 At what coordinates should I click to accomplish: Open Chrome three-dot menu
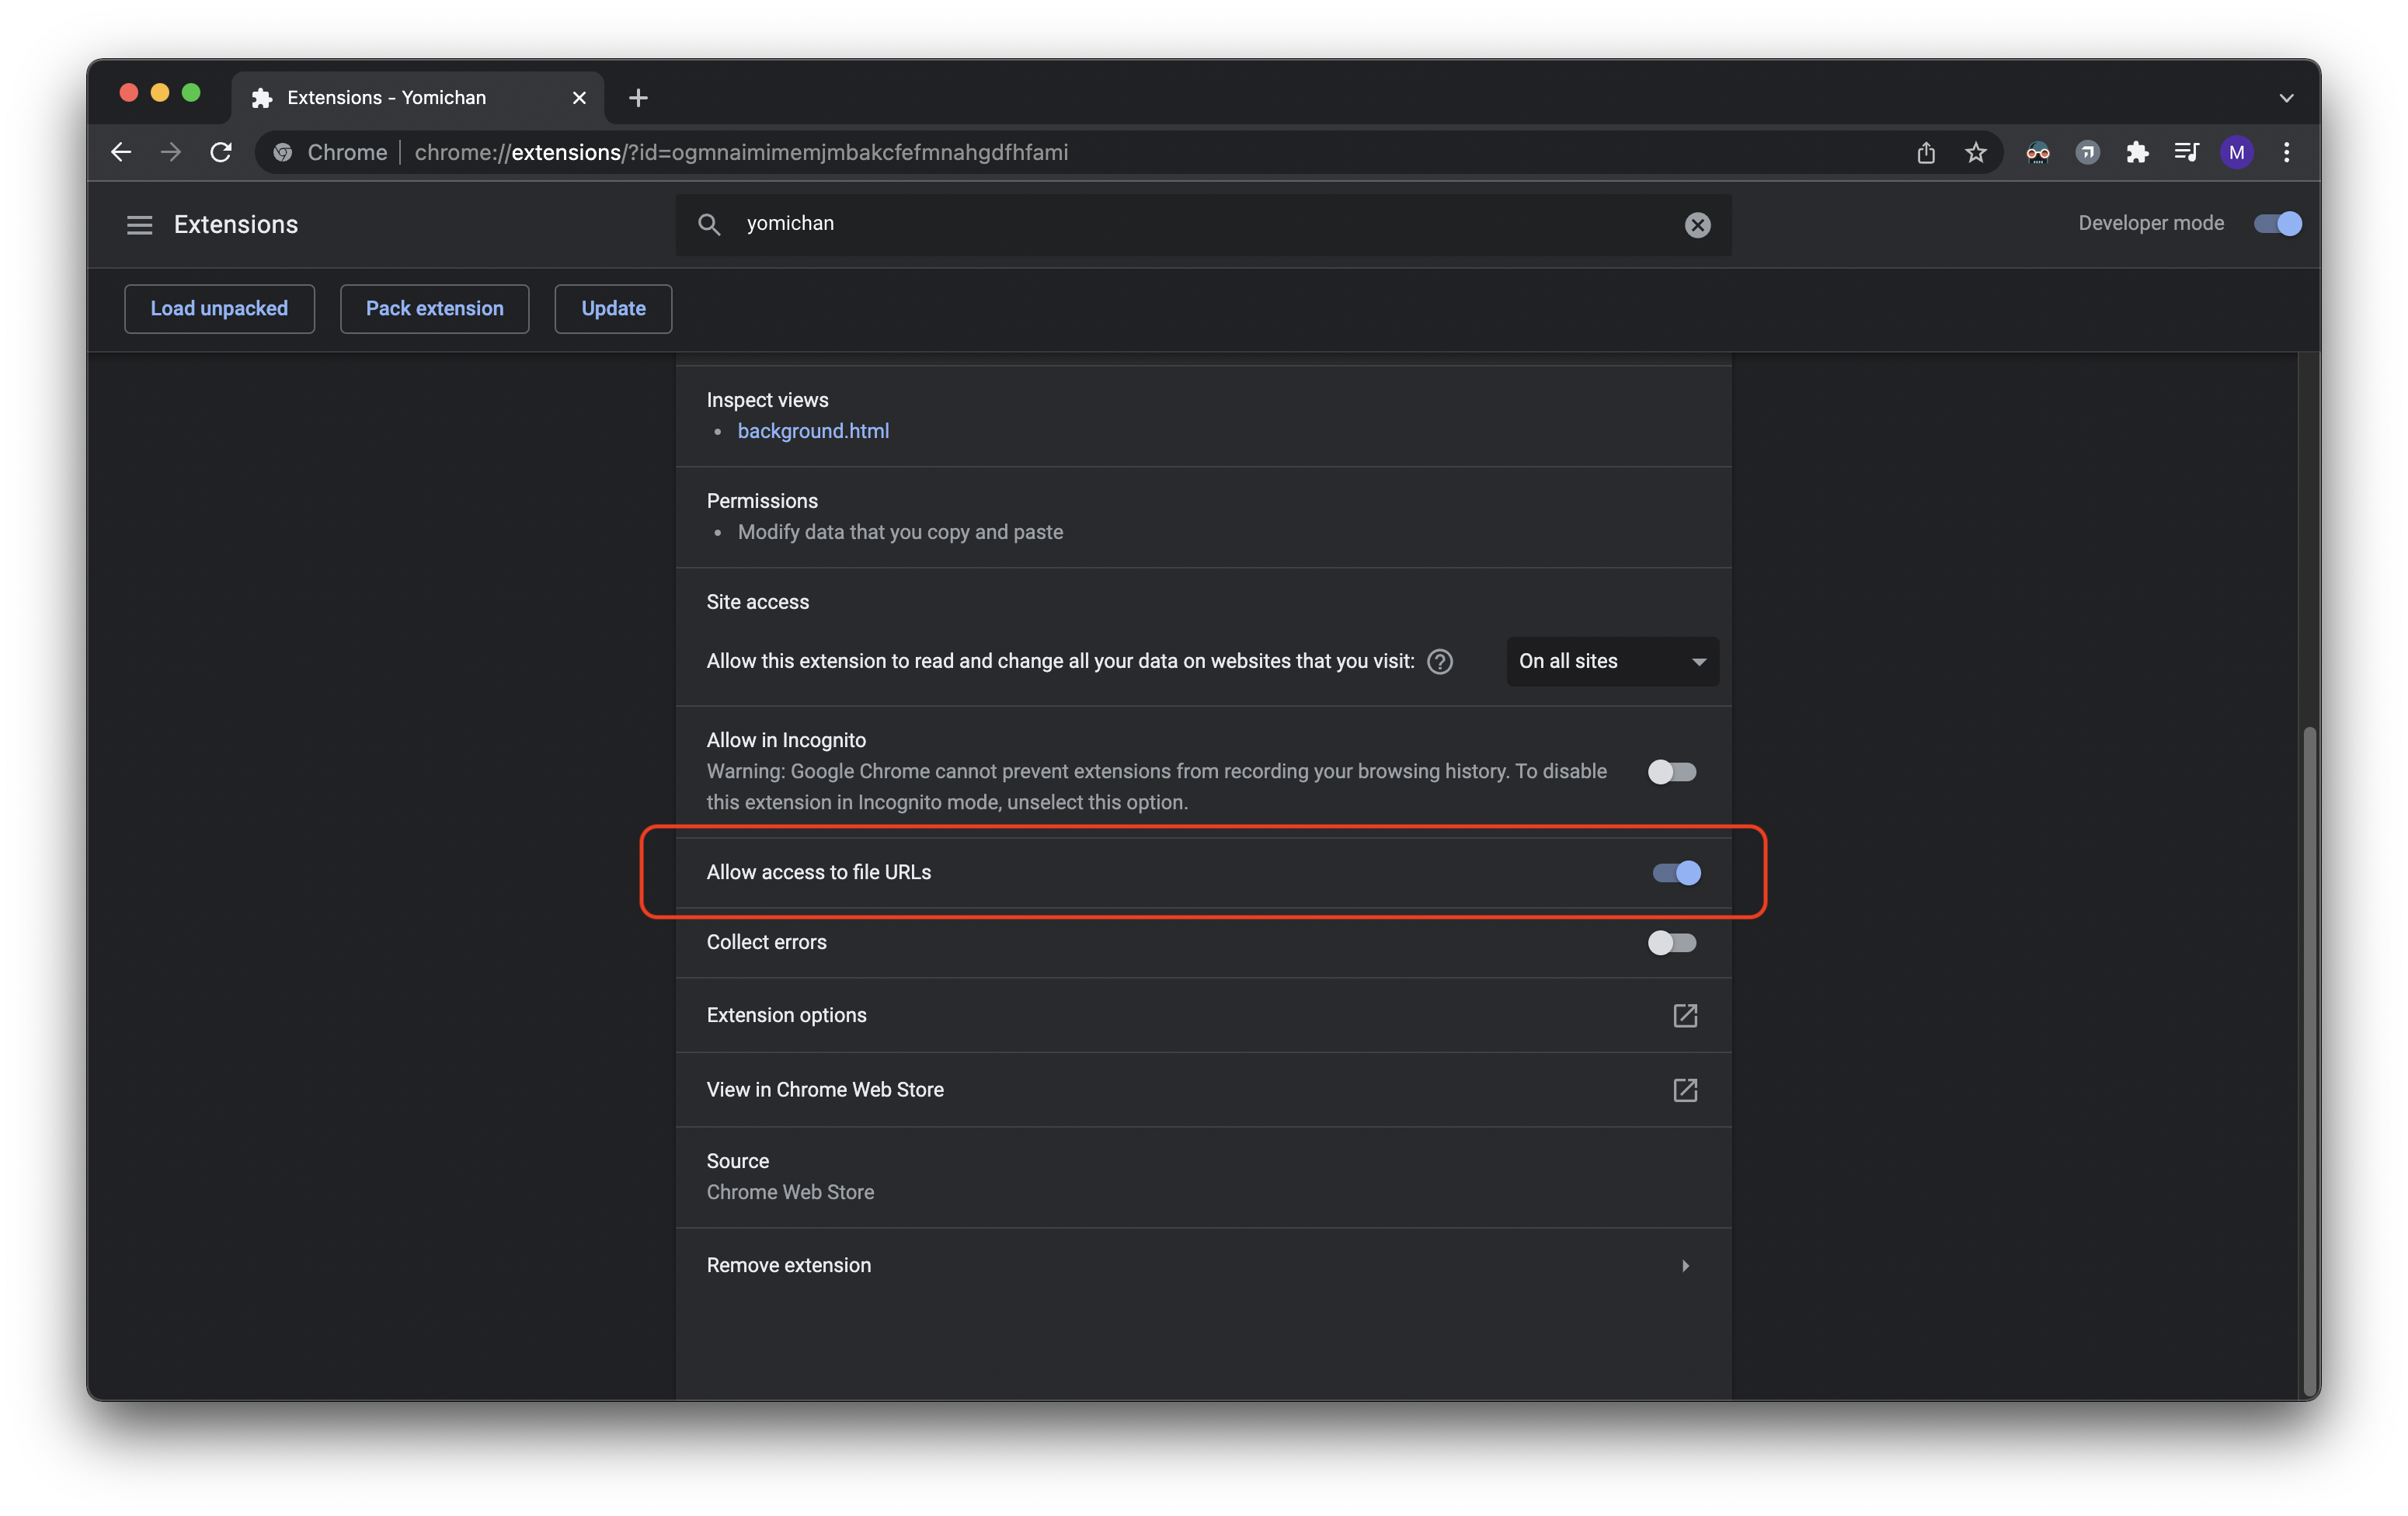2286,152
